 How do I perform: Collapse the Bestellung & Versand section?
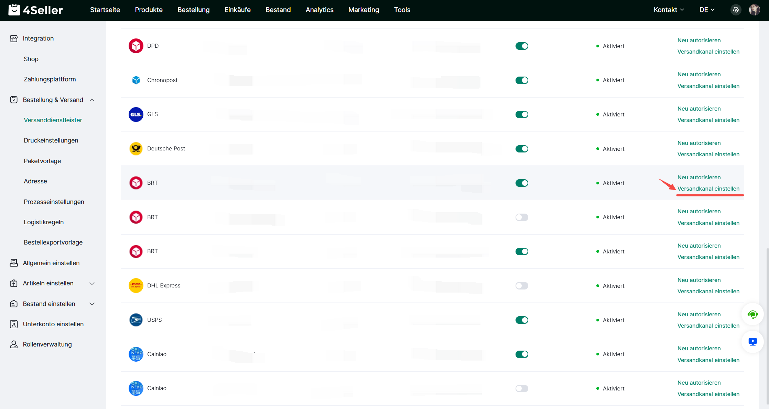coord(92,100)
